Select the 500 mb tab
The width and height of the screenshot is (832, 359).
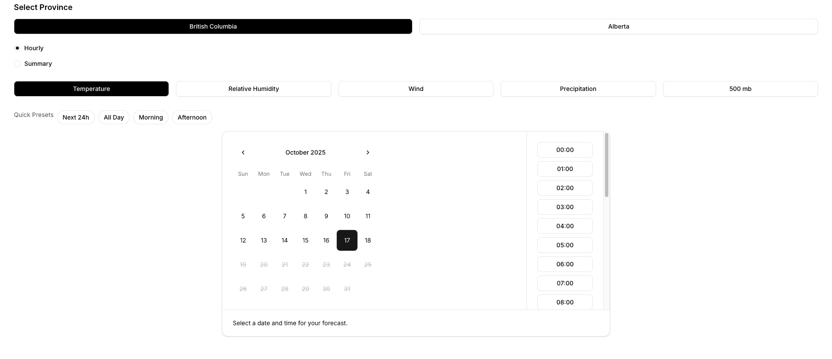pos(740,89)
